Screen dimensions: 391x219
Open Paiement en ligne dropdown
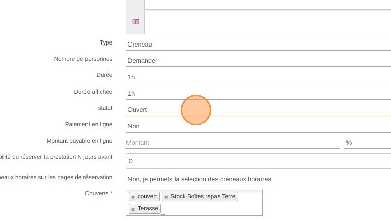258,126
